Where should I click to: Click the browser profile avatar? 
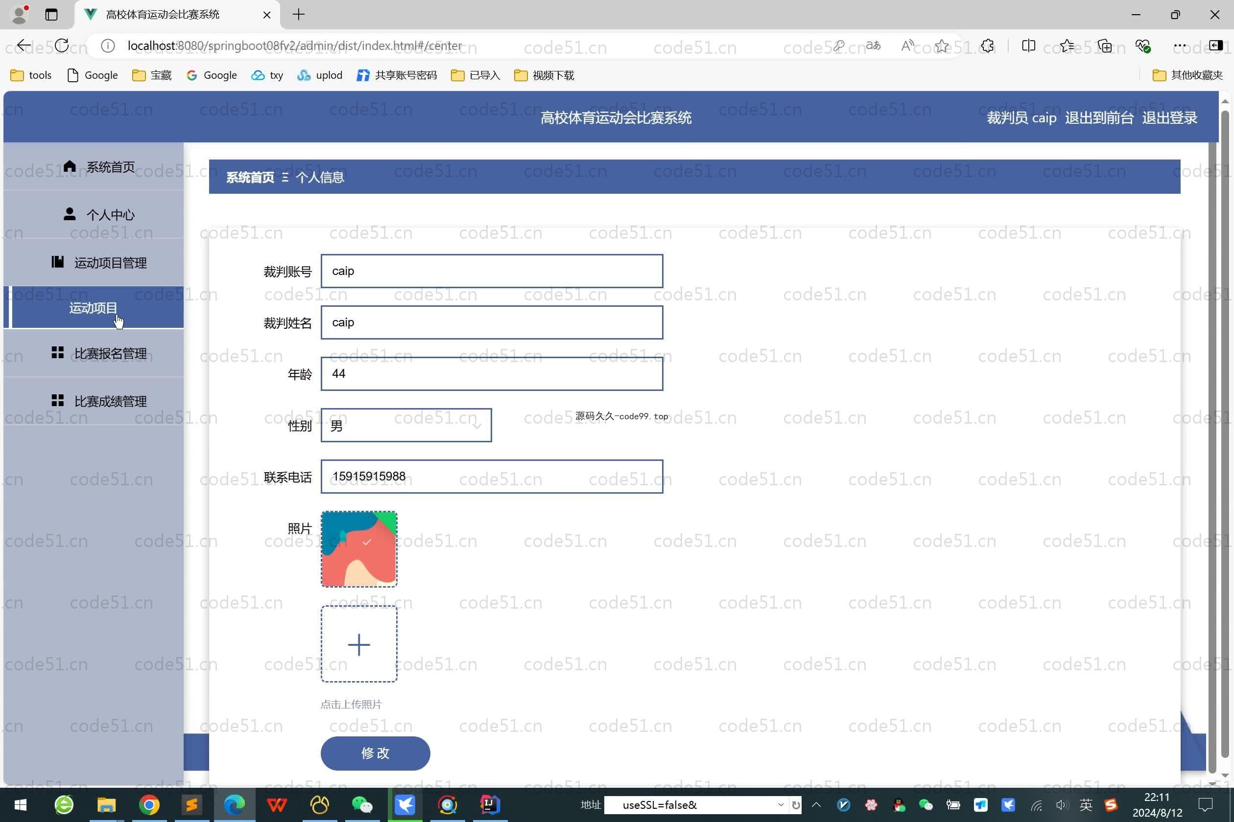(x=20, y=14)
